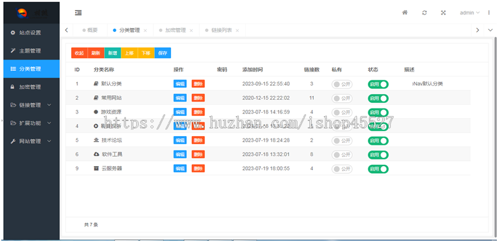The width and height of the screenshot is (498, 242).
Task: Disable 启用 status for 软件工具
Action: (379, 155)
